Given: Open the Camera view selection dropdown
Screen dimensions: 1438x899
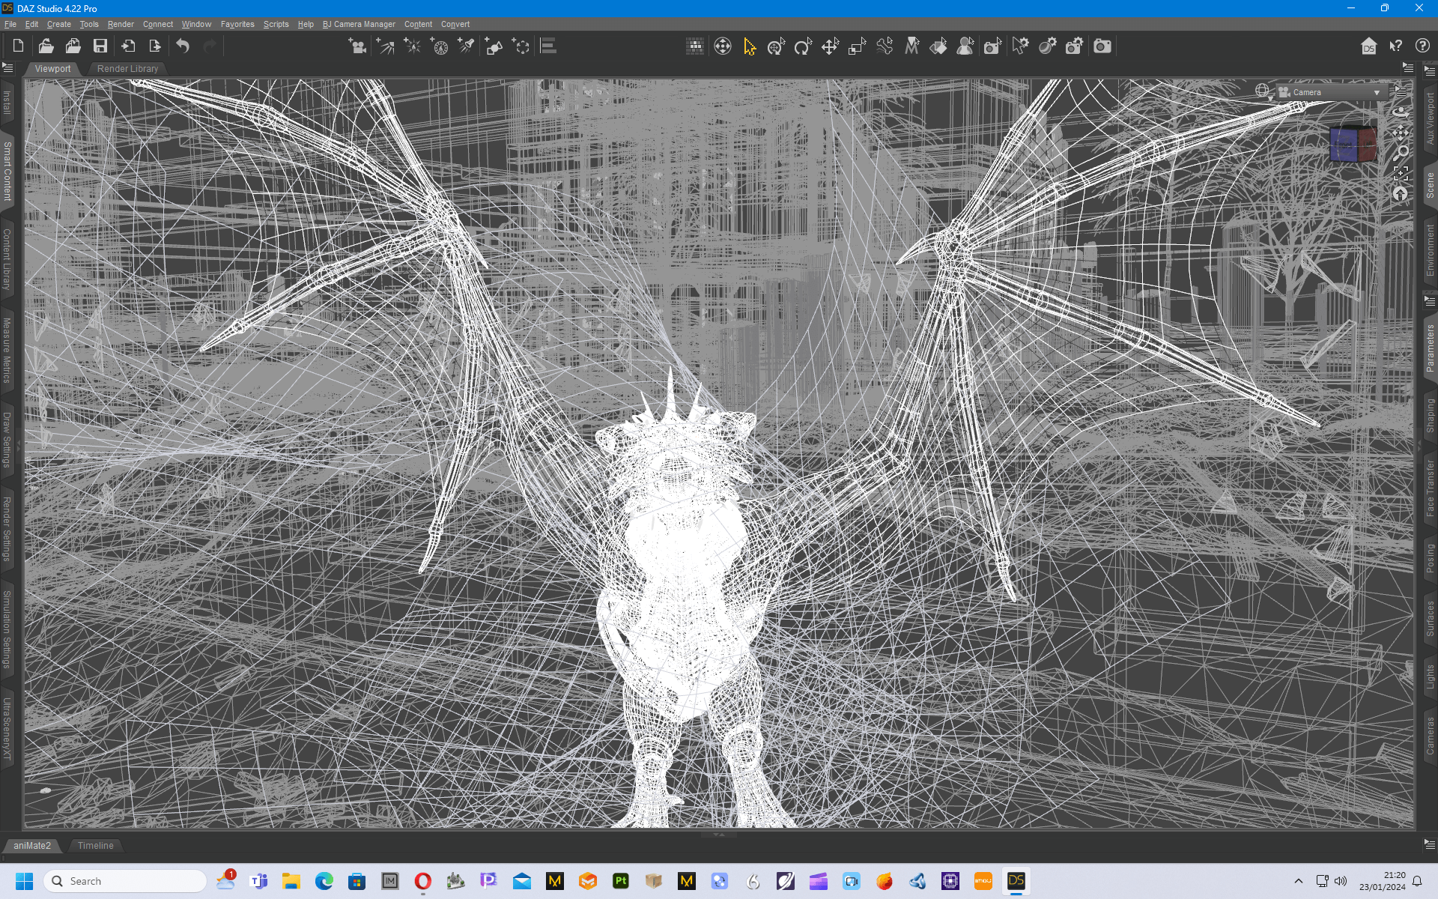Looking at the screenshot, I should tap(1330, 92).
